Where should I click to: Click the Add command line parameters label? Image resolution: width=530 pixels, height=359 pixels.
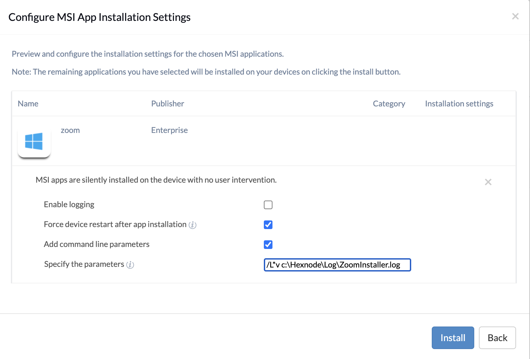point(97,244)
